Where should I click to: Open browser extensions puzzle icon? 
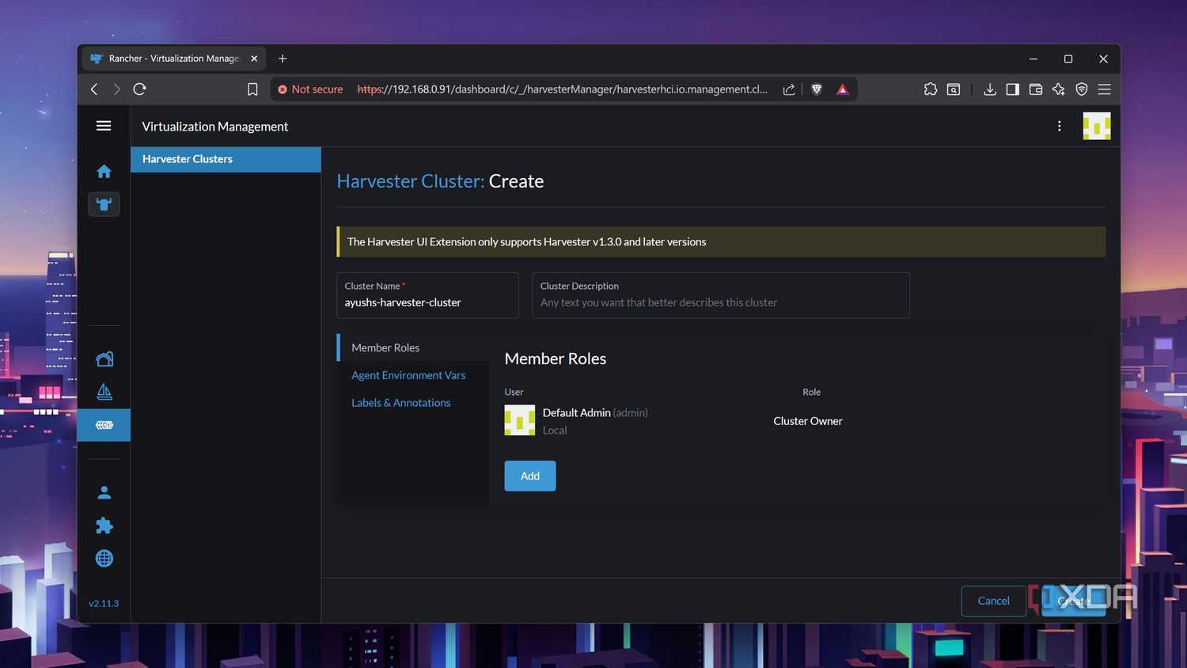931,89
